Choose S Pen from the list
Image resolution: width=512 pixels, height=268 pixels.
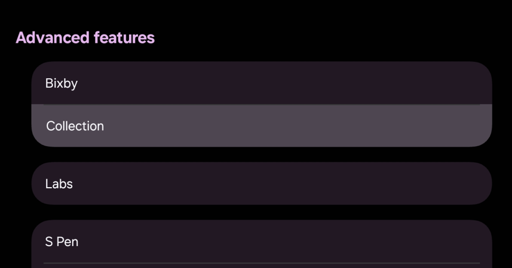(x=261, y=242)
